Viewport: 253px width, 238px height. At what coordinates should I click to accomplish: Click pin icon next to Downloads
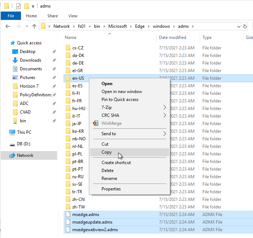(54, 60)
